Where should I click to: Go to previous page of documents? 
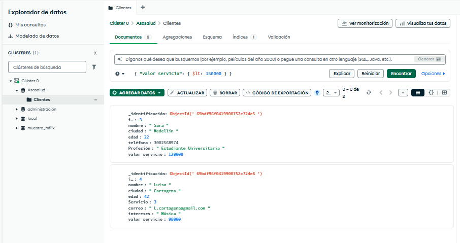pyautogui.click(x=380, y=93)
